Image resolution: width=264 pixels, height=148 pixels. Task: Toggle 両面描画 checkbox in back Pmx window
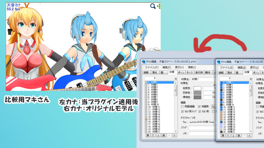pyautogui.click(x=182, y=107)
